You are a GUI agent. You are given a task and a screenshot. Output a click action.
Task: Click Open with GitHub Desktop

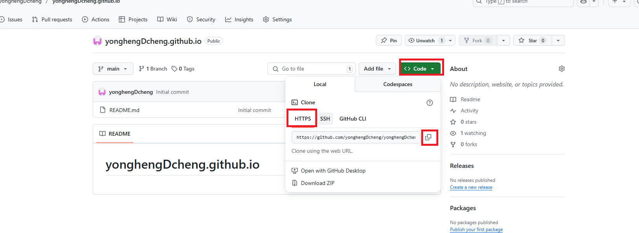pos(333,171)
